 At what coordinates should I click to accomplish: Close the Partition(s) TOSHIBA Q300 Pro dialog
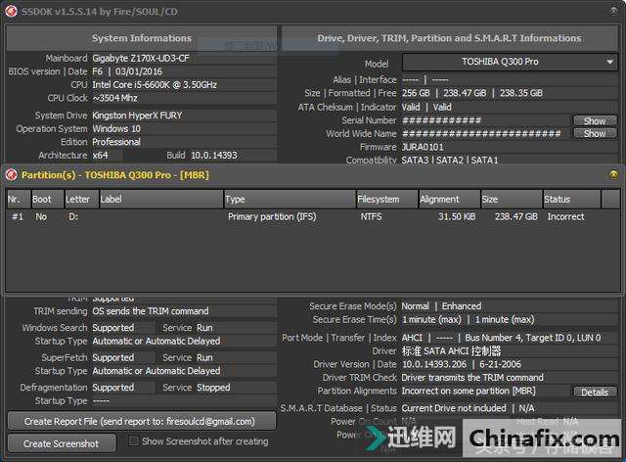613,174
